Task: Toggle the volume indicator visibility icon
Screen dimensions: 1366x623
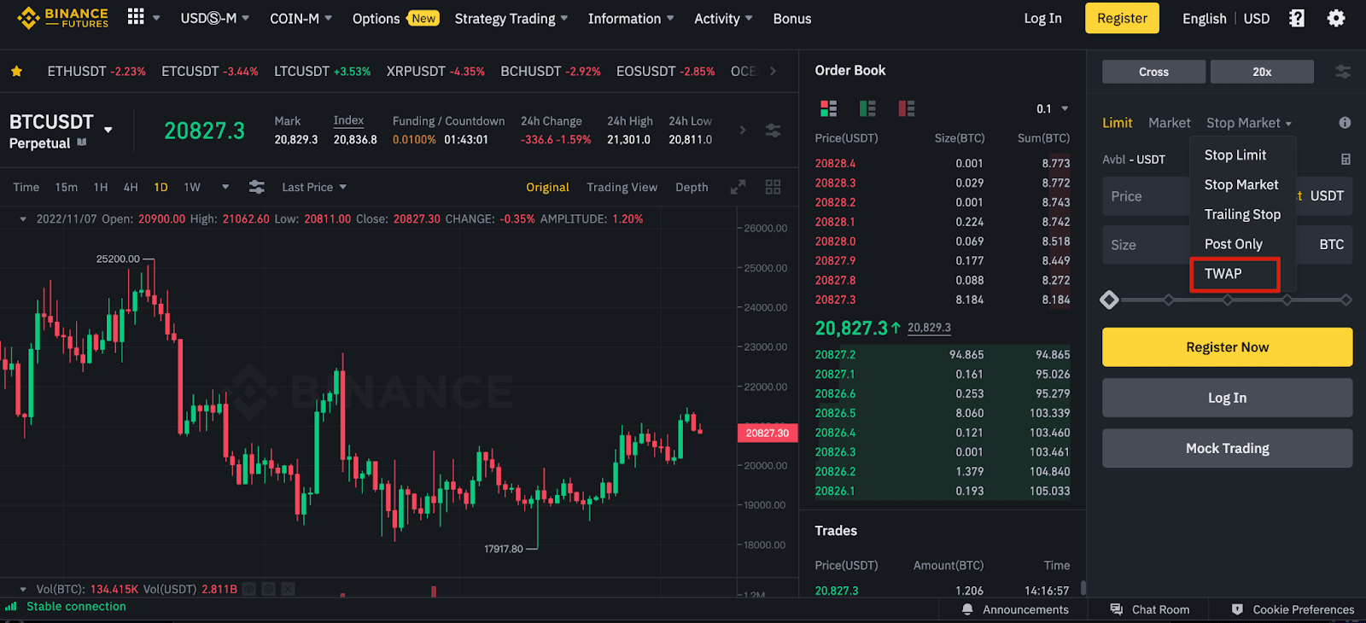Action: click(x=248, y=589)
